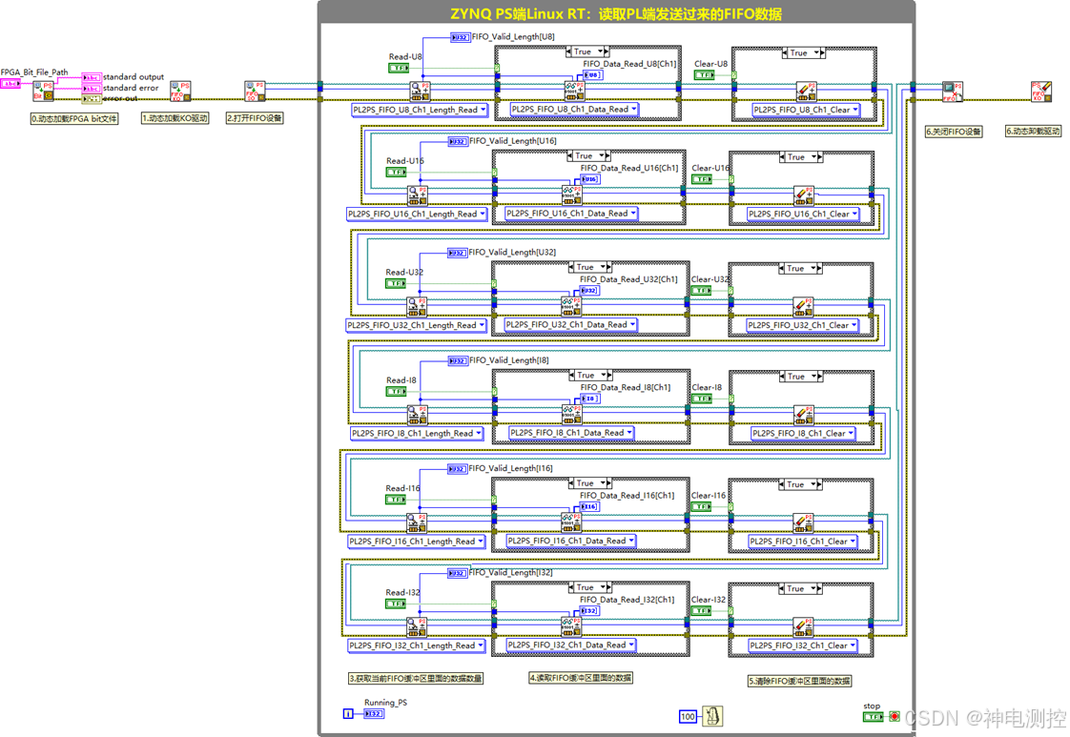1070x737 pixels.
Task: Click the FIFO_Data_Read_U8[Ch1] indicator terminal
Action: click(x=593, y=74)
